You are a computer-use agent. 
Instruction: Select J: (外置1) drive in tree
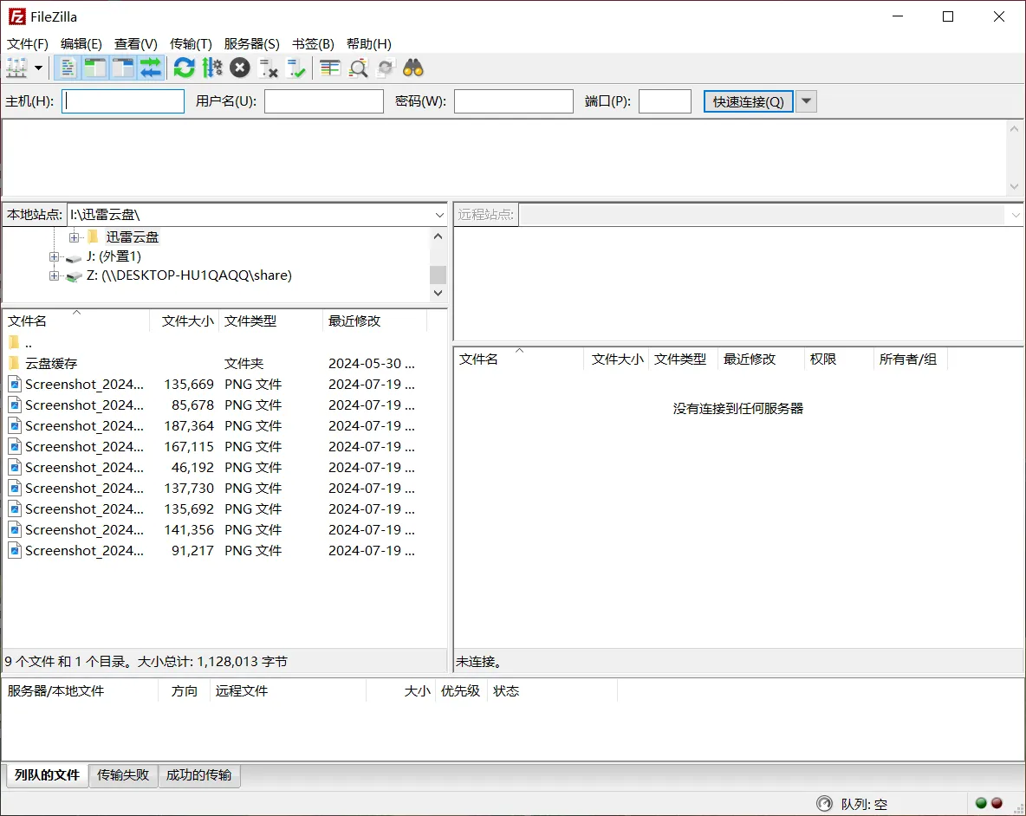[114, 256]
